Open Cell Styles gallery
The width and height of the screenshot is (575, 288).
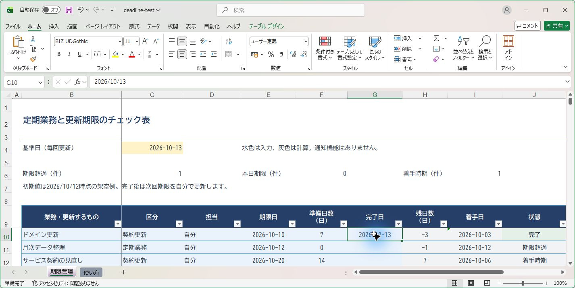pos(375,48)
